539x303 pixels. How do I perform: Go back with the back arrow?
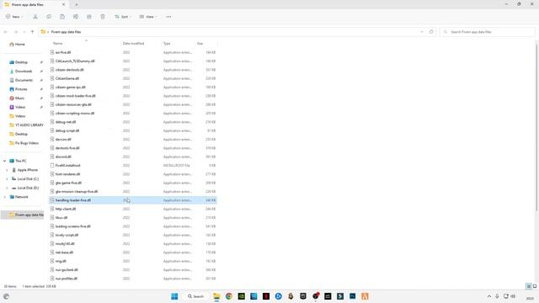tap(6, 32)
